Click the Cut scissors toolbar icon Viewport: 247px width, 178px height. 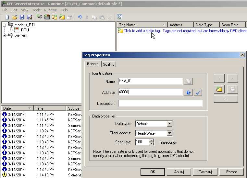87,17
